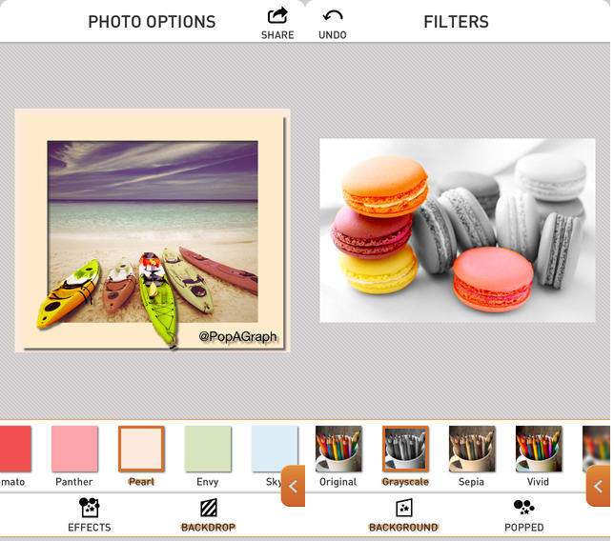Choose the Pearl backdrop color
This screenshot has width=614, height=541.
(x=141, y=449)
